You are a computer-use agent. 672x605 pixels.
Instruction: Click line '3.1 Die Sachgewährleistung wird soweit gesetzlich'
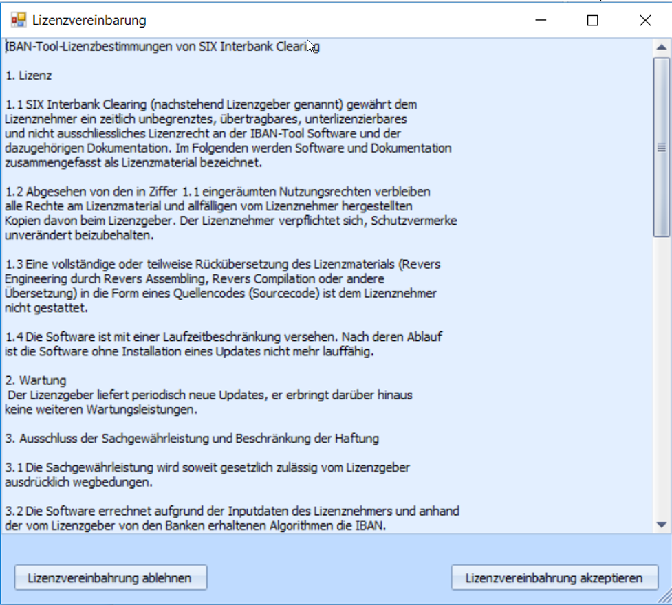(208, 467)
